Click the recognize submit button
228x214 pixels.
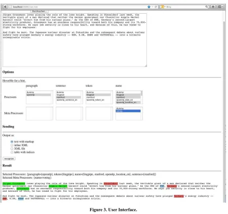click(9, 159)
